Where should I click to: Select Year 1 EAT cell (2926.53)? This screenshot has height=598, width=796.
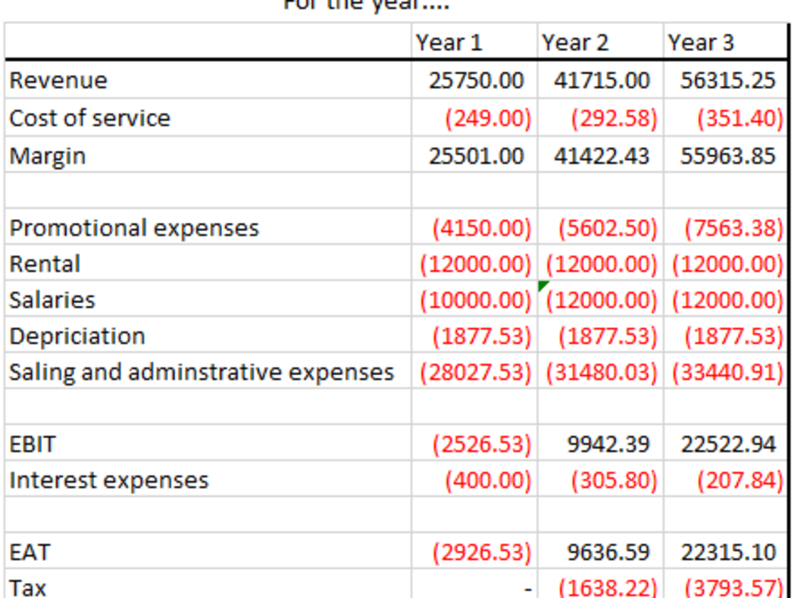click(x=474, y=551)
